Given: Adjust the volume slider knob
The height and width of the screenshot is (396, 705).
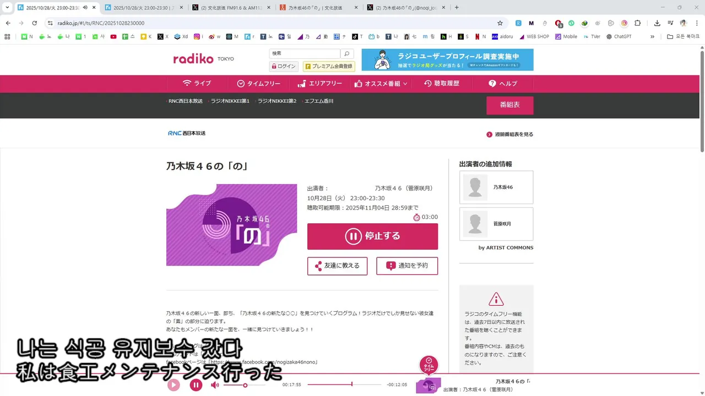Looking at the screenshot, I should click(x=245, y=385).
